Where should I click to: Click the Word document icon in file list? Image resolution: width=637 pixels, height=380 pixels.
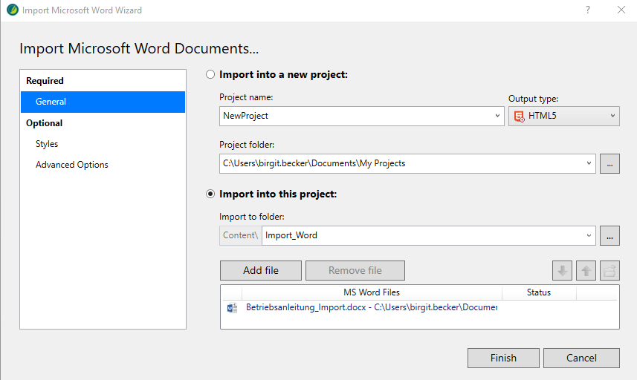[x=232, y=308]
